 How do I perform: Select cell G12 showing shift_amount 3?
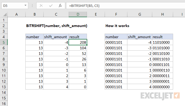click(140, 81)
